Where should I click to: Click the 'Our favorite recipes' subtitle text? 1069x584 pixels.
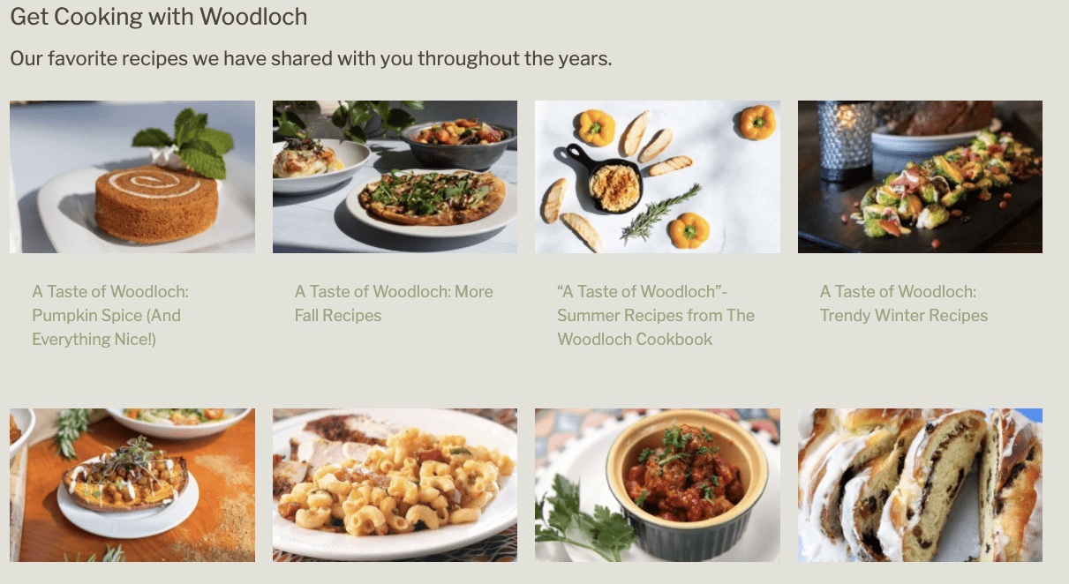coord(311,60)
